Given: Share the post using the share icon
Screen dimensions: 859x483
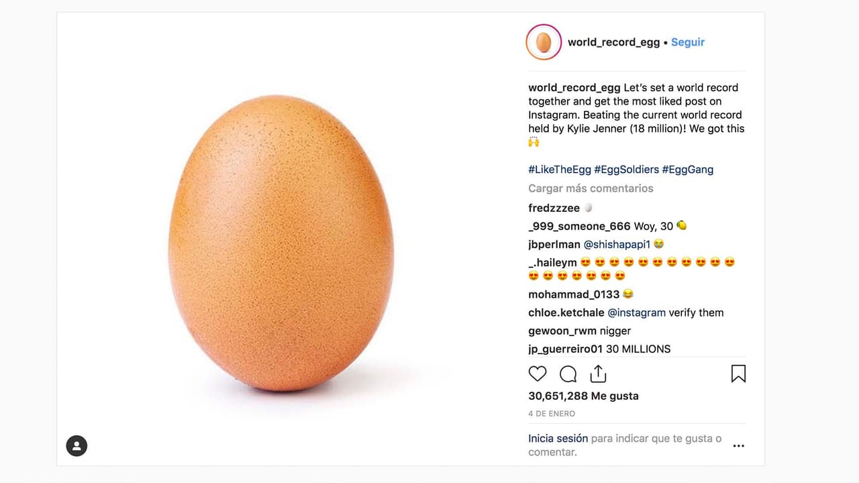Looking at the screenshot, I should coord(598,374).
